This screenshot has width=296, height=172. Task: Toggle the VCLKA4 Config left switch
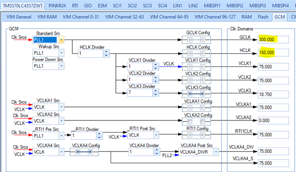tap(78, 152)
